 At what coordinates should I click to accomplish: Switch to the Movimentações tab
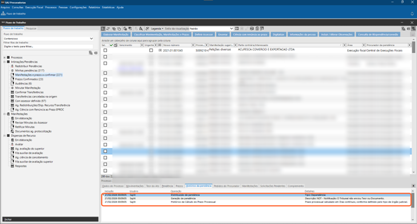[x=135, y=186]
